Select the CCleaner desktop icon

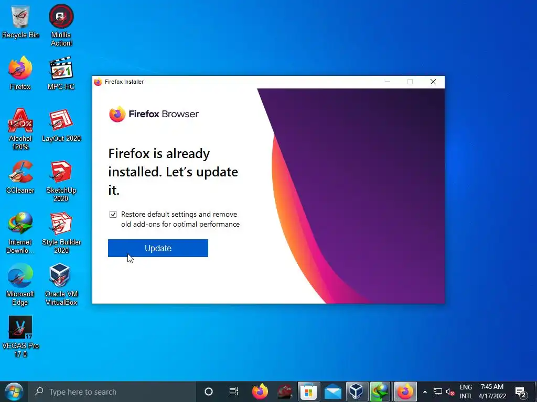coord(20,176)
